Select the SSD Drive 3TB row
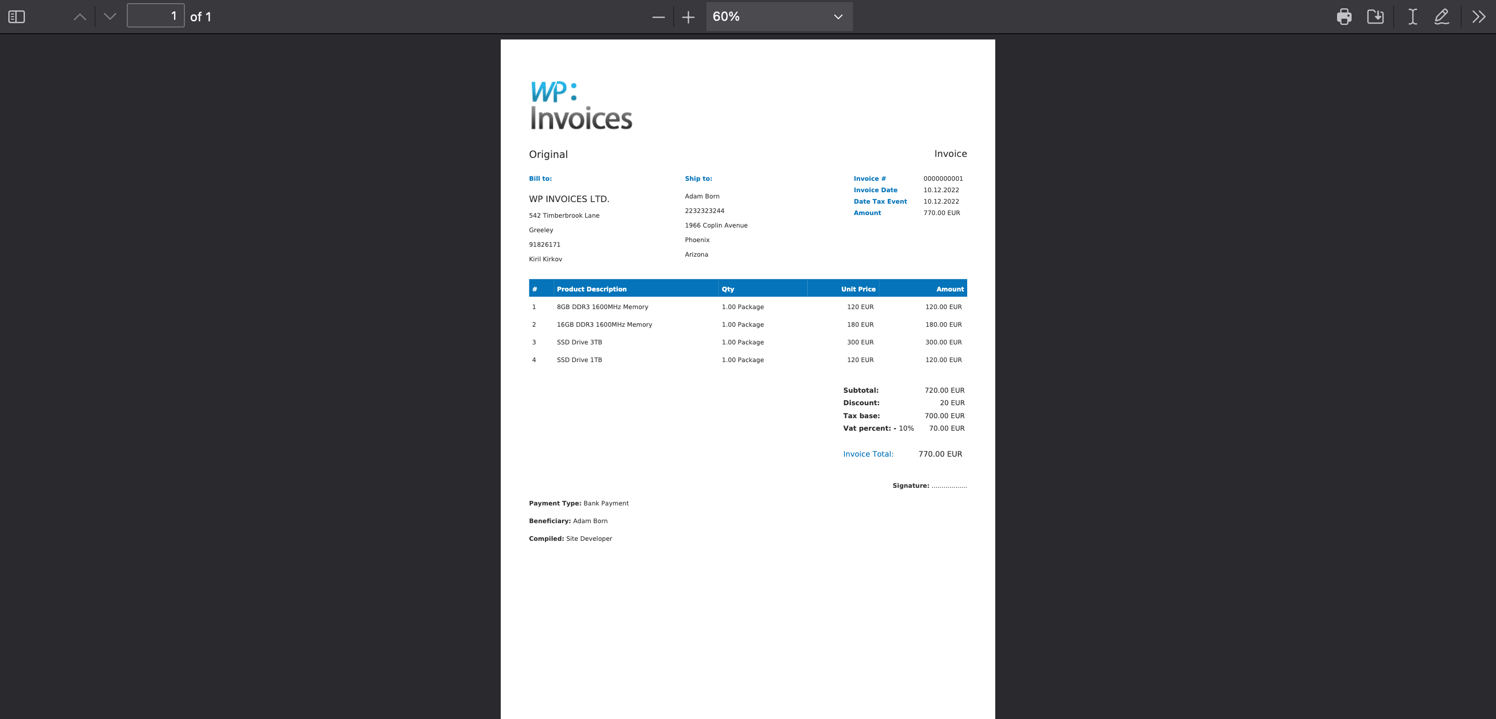Image resolution: width=1496 pixels, height=719 pixels. tap(579, 342)
